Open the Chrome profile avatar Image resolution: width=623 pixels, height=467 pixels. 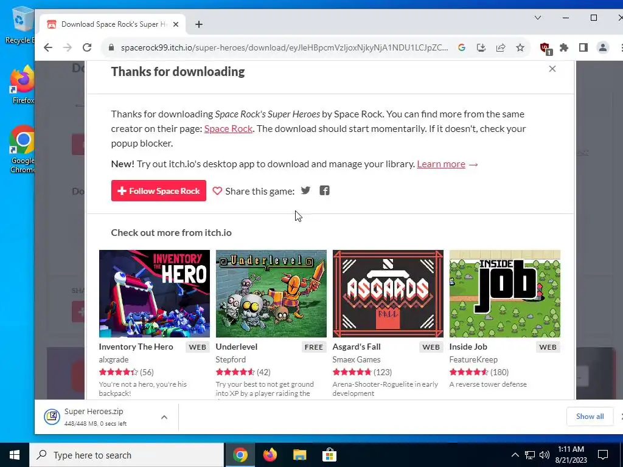tap(603, 47)
